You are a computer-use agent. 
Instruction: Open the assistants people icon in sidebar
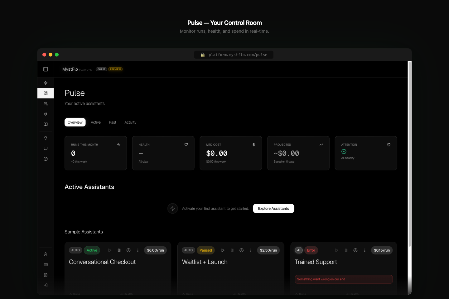click(x=46, y=103)
